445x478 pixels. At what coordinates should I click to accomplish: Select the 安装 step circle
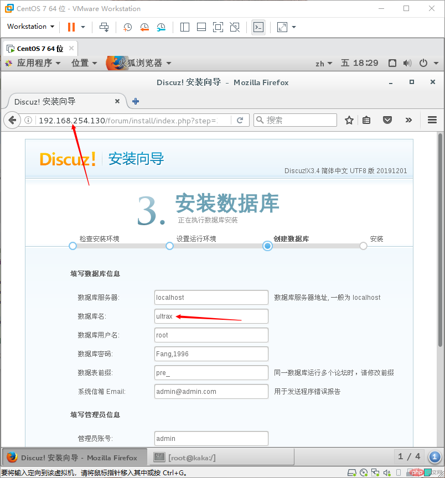[x=363, y=246]
